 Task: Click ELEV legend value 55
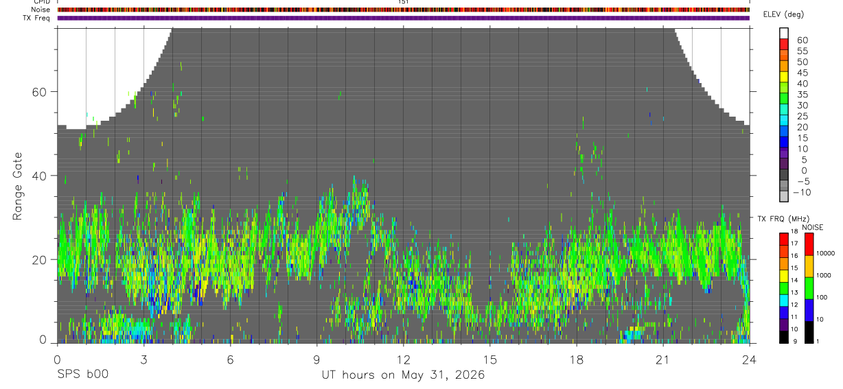802,51
